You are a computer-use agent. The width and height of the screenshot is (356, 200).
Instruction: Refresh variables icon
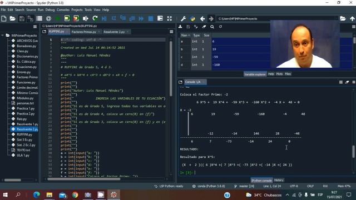220,27
